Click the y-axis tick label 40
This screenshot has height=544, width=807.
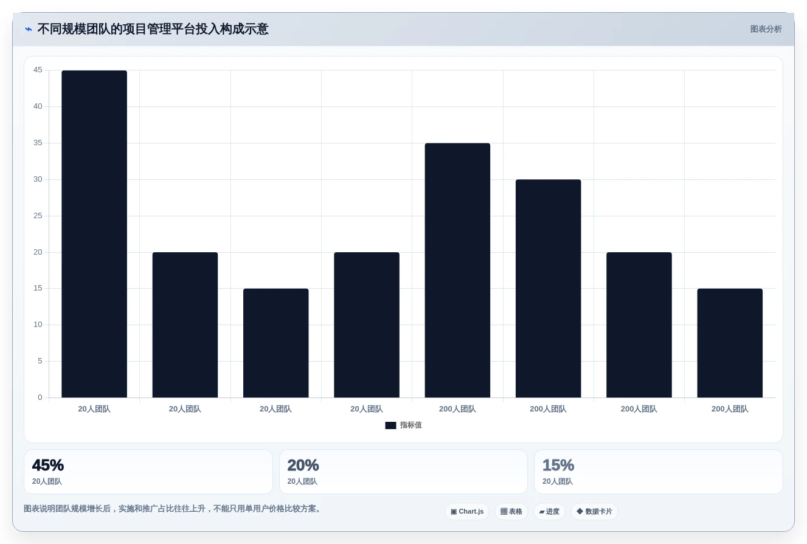[38, 106]
